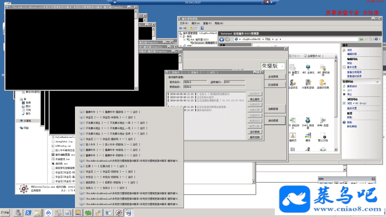Click the 重新启动 link in actions pane

[352, 86]
